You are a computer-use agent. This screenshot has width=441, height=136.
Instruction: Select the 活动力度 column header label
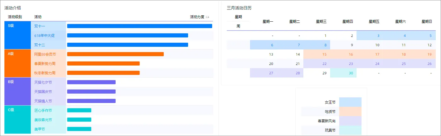click(197, 17)
